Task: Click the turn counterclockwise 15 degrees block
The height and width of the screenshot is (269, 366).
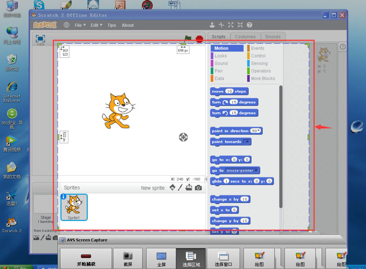Action: point(234,113)
